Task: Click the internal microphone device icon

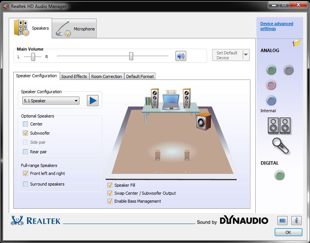Action: 280,145
